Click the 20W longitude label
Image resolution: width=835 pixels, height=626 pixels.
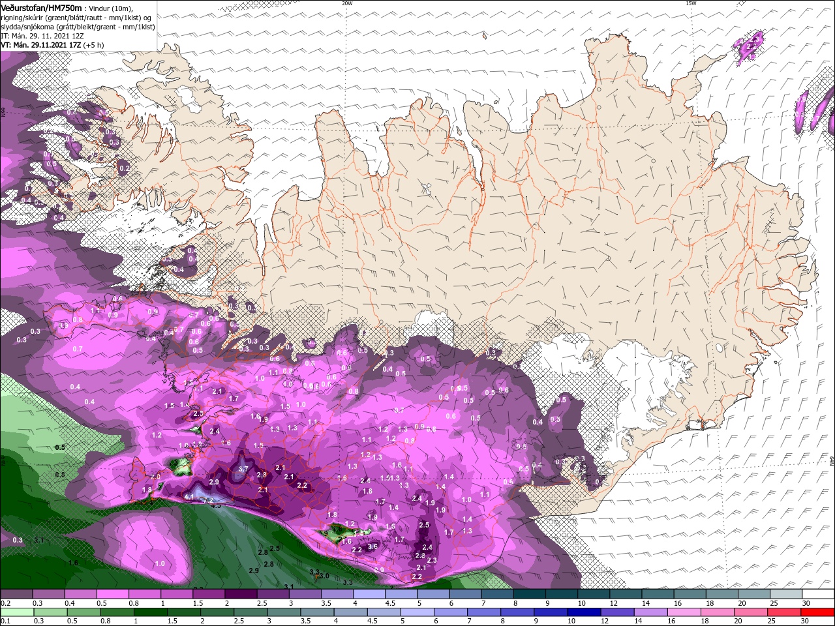pyautogui.click(x=347, y=3)
